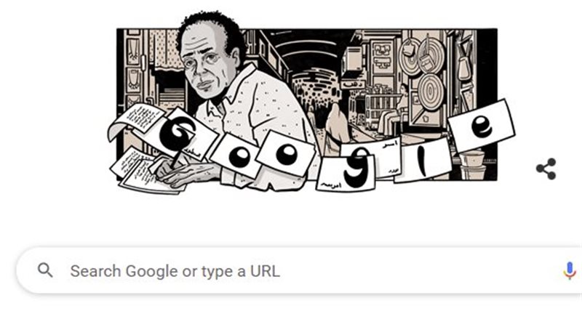Click the lowercase 'g' card in the doodle
Viewport: 582px width, 327px height.
347,168
